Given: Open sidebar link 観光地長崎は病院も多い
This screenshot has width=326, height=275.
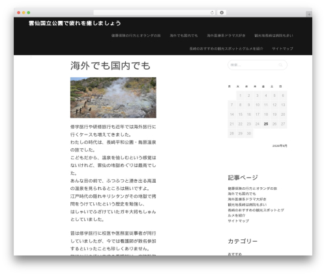Looking at the screenshot, I should 247,205.
